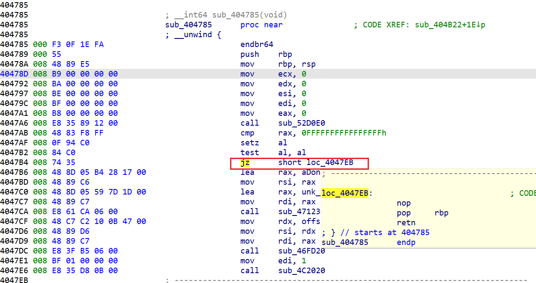Click pop mnemonic in the tooltip
The image size is (536, 283).
point(404,213)
